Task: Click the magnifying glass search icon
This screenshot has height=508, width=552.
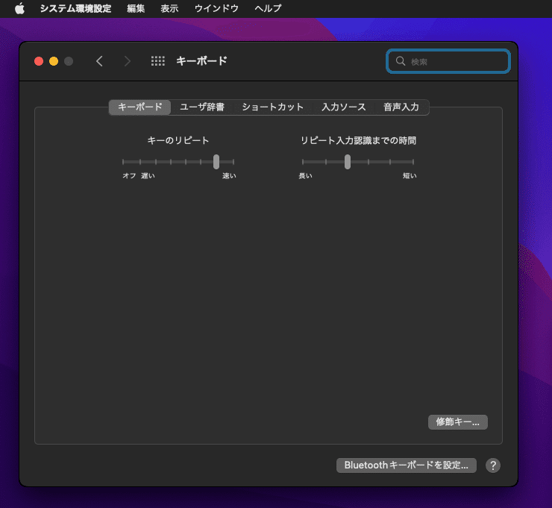Action: 401,61
